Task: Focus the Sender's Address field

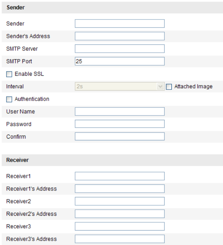Action: coord(119,36)
